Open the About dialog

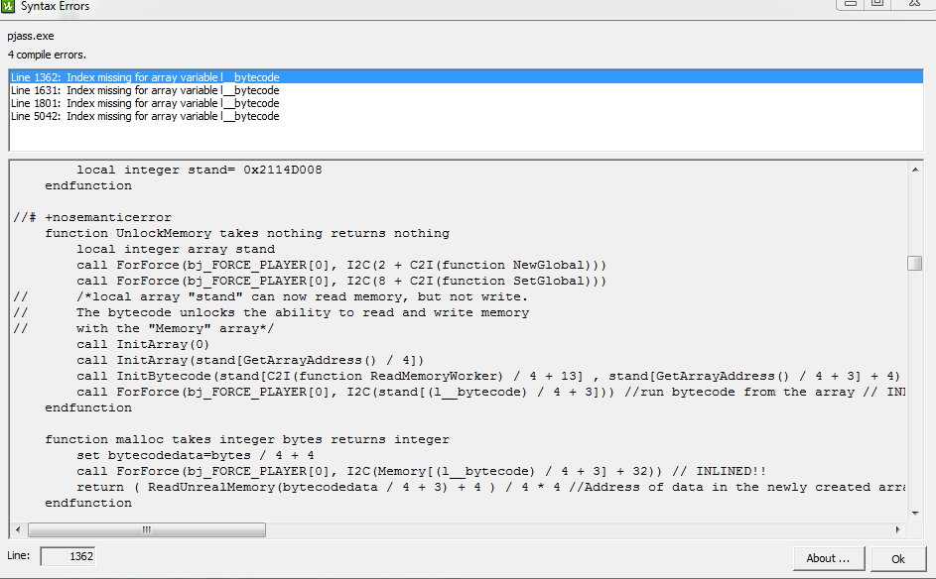[828, 558]
